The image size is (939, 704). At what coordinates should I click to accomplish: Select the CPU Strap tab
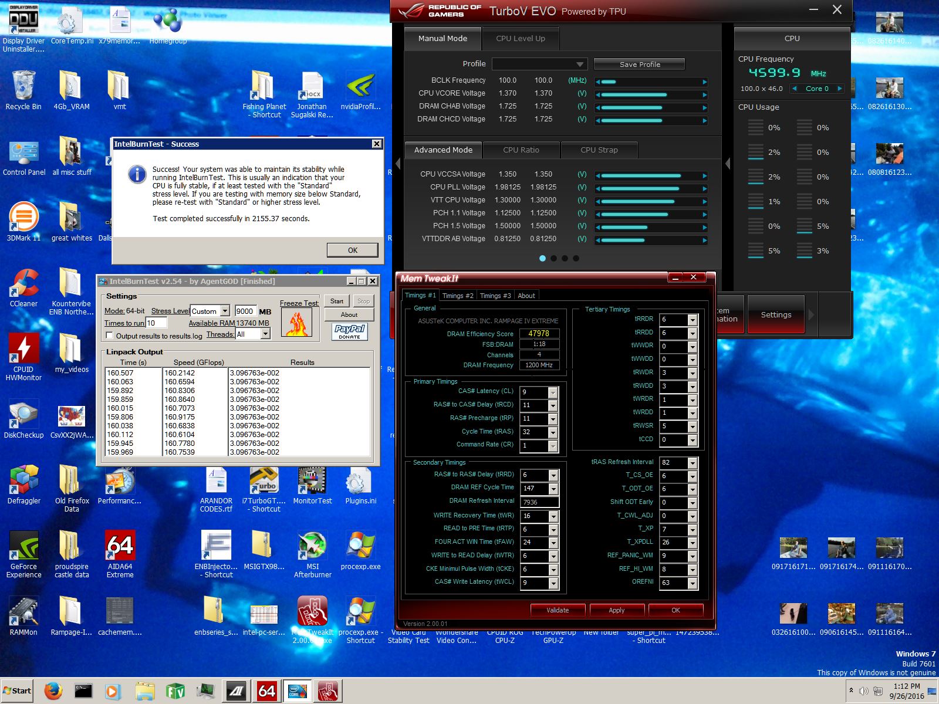(599, 150)
